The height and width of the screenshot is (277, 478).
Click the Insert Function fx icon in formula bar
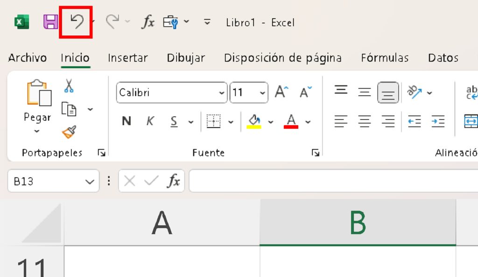(x=174, y=181)
